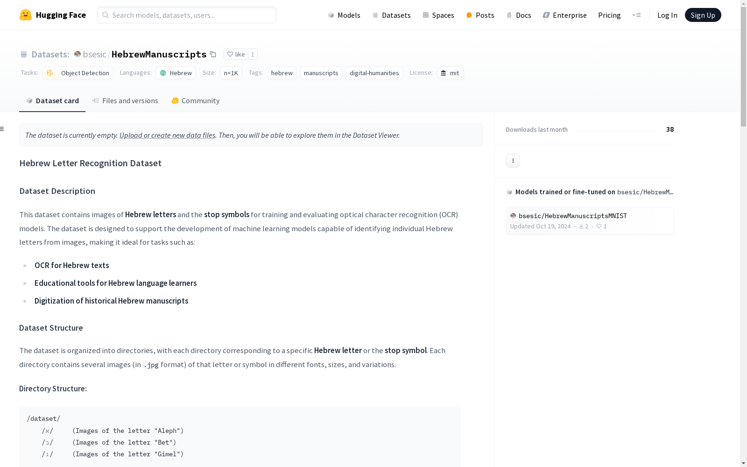The height and width of the screenshot is (467, 747).
Task: Copy dataset name with the copy icon
Action: pyautogui.click(x=213, y=54)
